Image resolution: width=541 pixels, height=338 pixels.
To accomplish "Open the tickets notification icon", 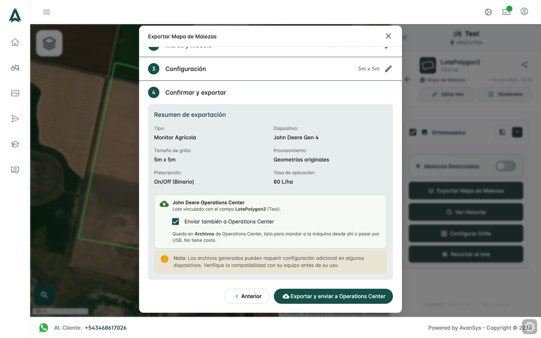I will click(x=507, y=12).
